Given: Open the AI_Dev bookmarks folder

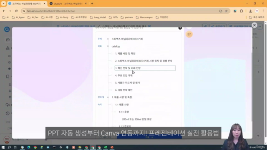Looking at the screenshot, I should coord(33,17).
